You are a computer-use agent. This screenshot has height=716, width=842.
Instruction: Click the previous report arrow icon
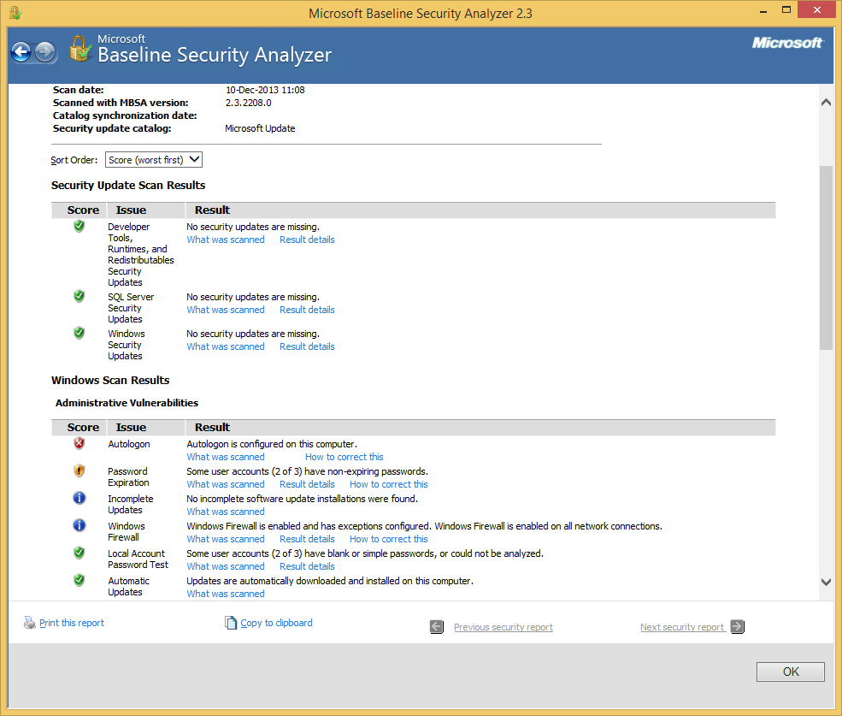point(436,626)
